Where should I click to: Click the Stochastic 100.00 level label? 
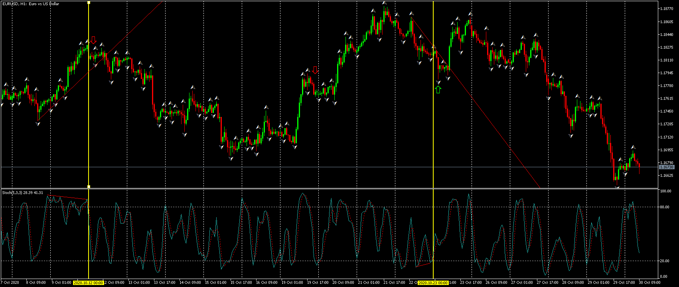coord(666,191)
